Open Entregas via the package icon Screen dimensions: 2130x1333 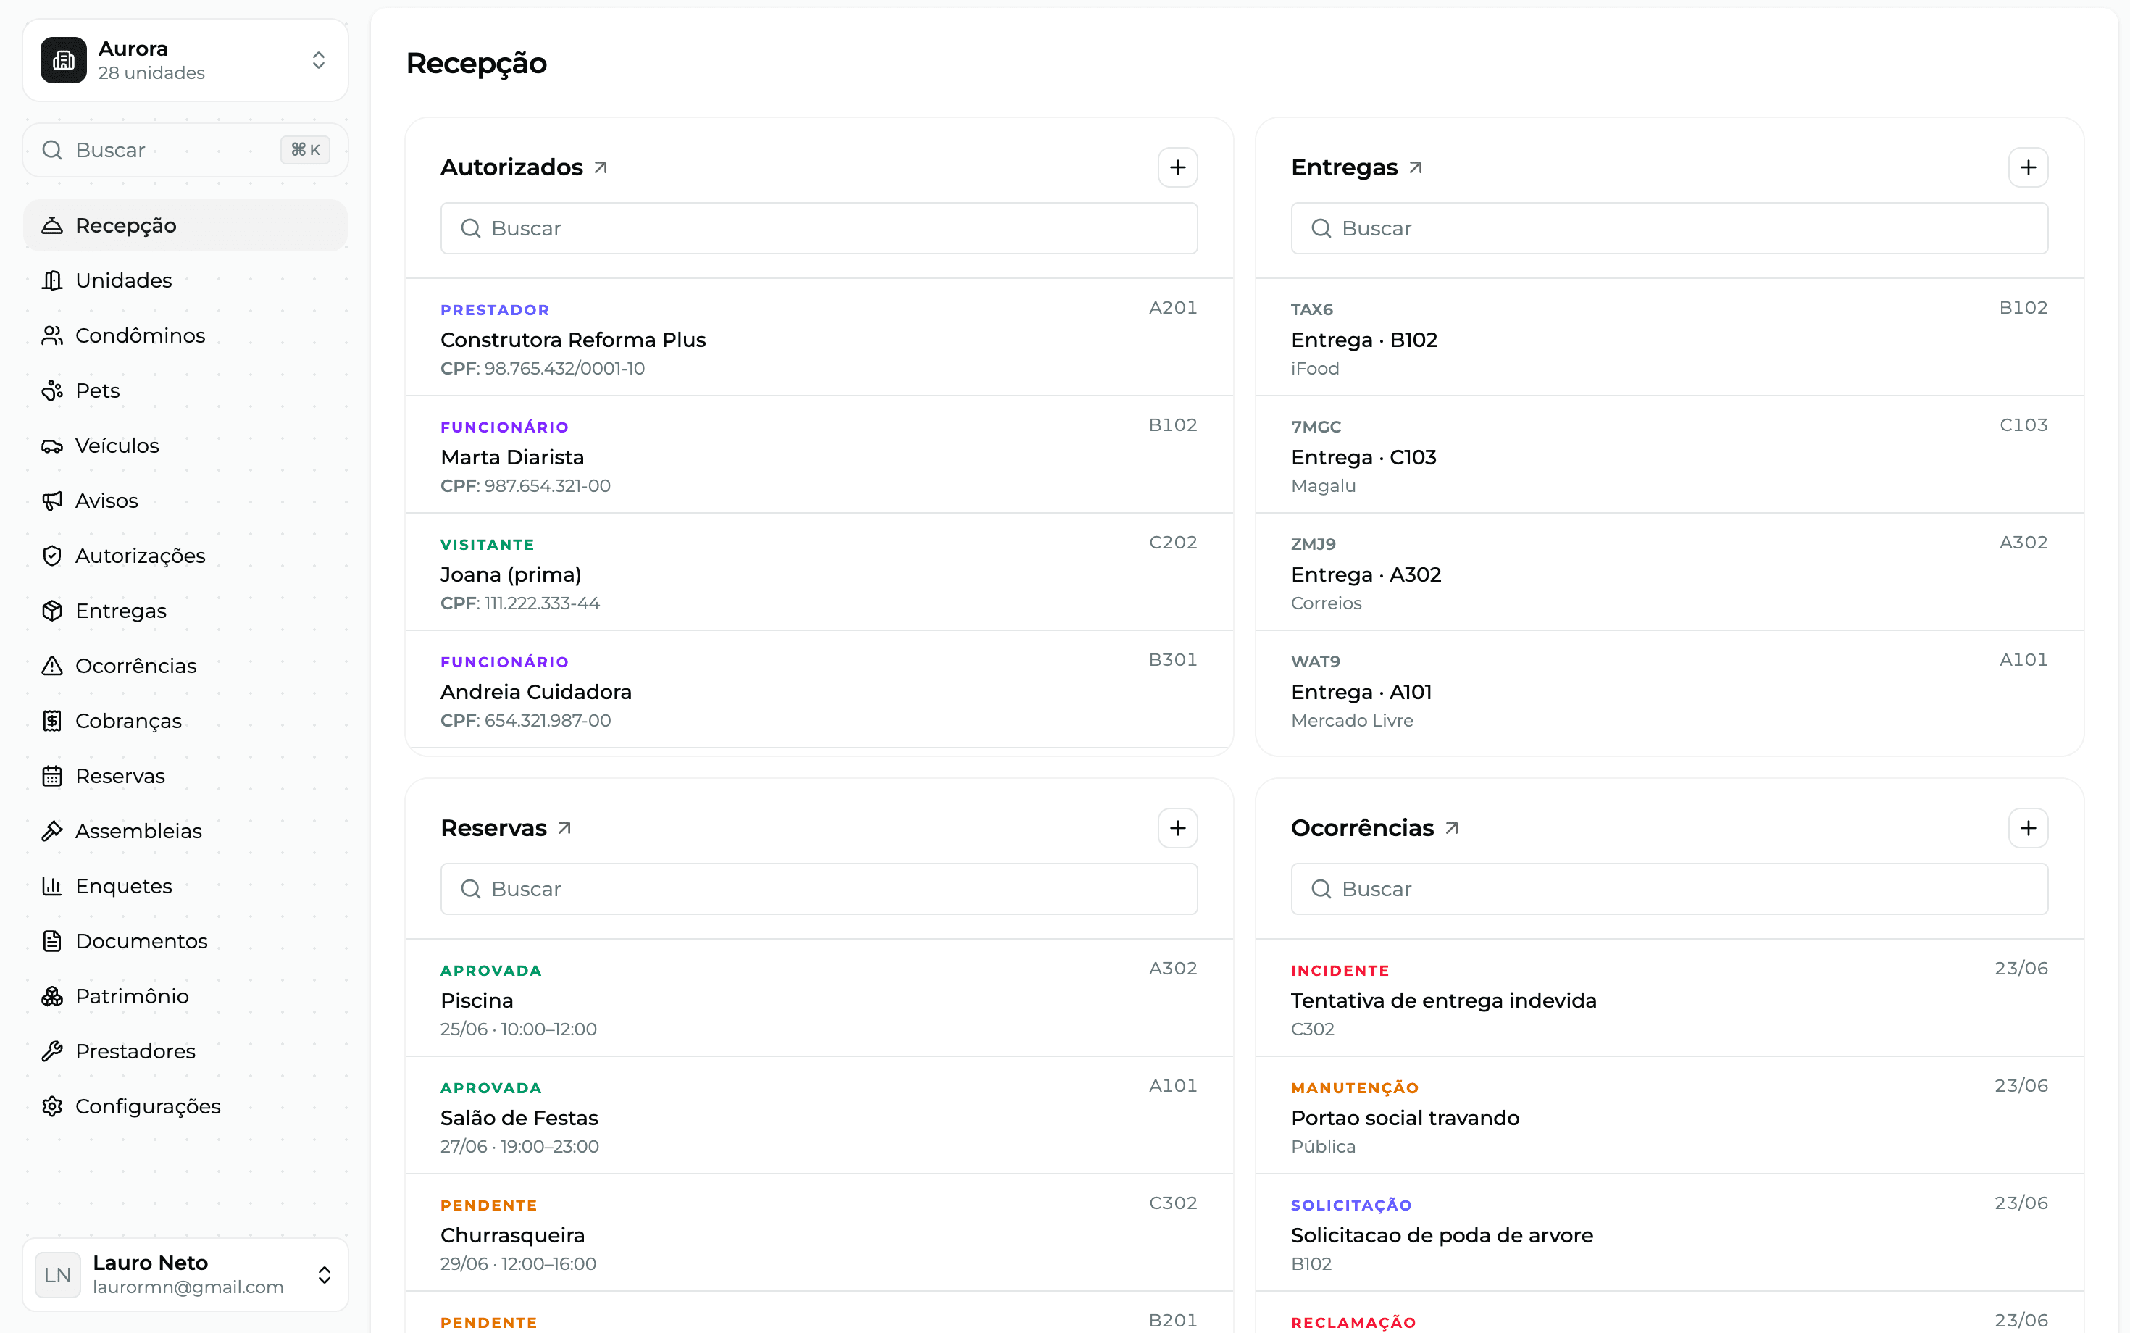(52, 611)
